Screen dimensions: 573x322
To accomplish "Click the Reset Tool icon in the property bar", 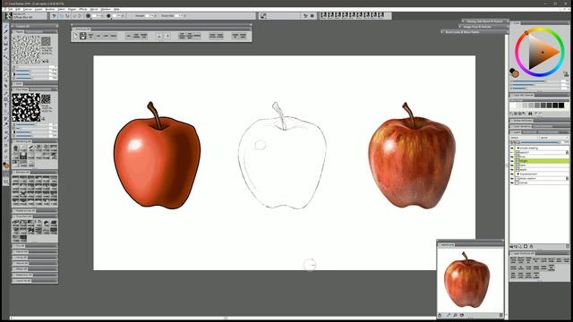I will 54,16.
